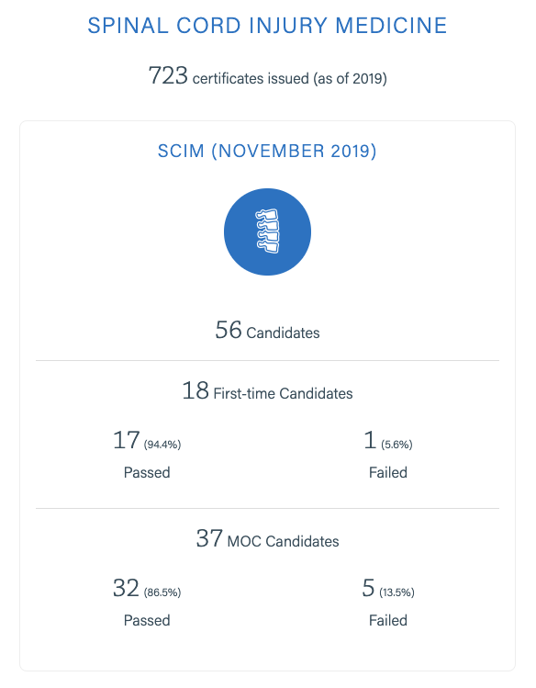Select the SCIM (November 2019) title
Viewport: 536px width, 688px height.
pyautogui.click(x=267, y=151)
